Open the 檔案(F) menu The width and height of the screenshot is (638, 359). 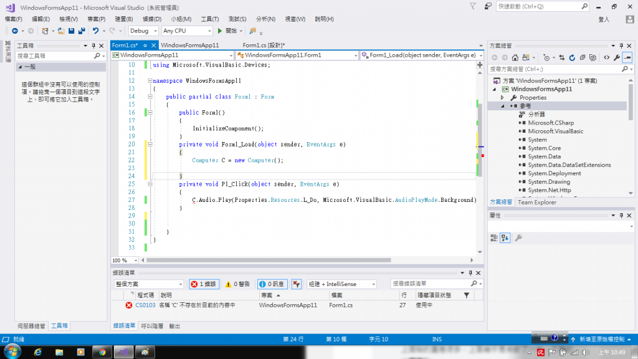coord(14,19)
